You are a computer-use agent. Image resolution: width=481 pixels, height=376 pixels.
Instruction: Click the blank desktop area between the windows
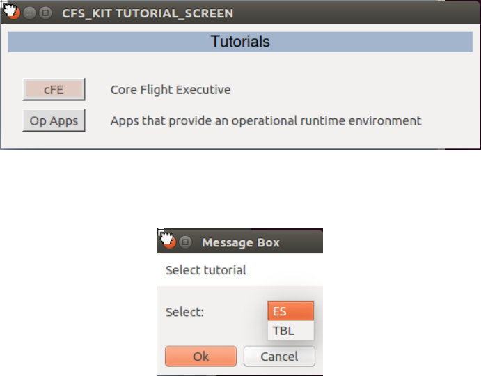tap(240, 188)
